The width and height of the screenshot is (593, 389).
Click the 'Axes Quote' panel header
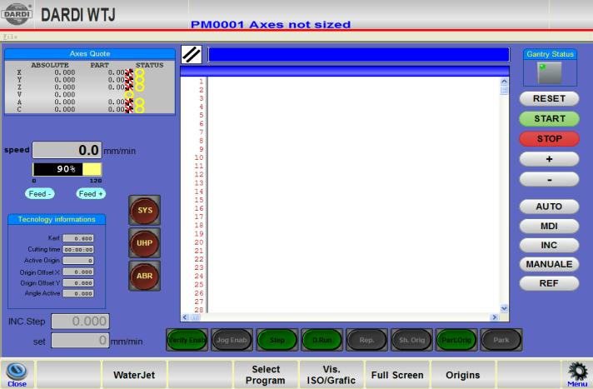pos(90,54)
